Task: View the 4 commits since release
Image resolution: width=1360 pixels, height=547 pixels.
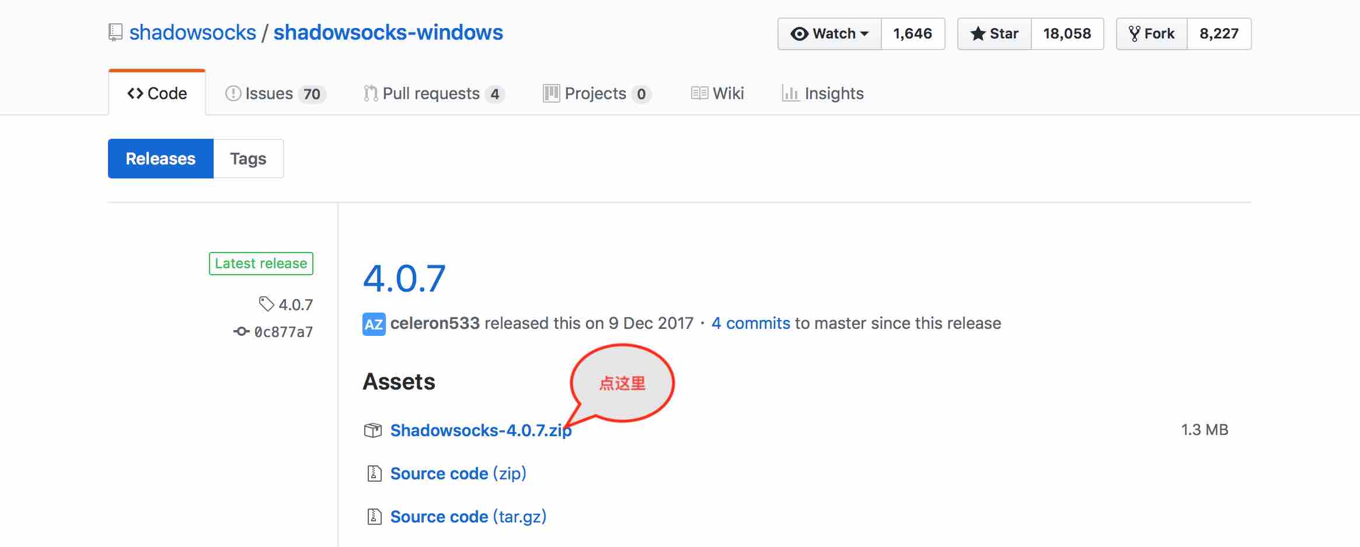Action: pyautogui.click(x=751, y=323)
